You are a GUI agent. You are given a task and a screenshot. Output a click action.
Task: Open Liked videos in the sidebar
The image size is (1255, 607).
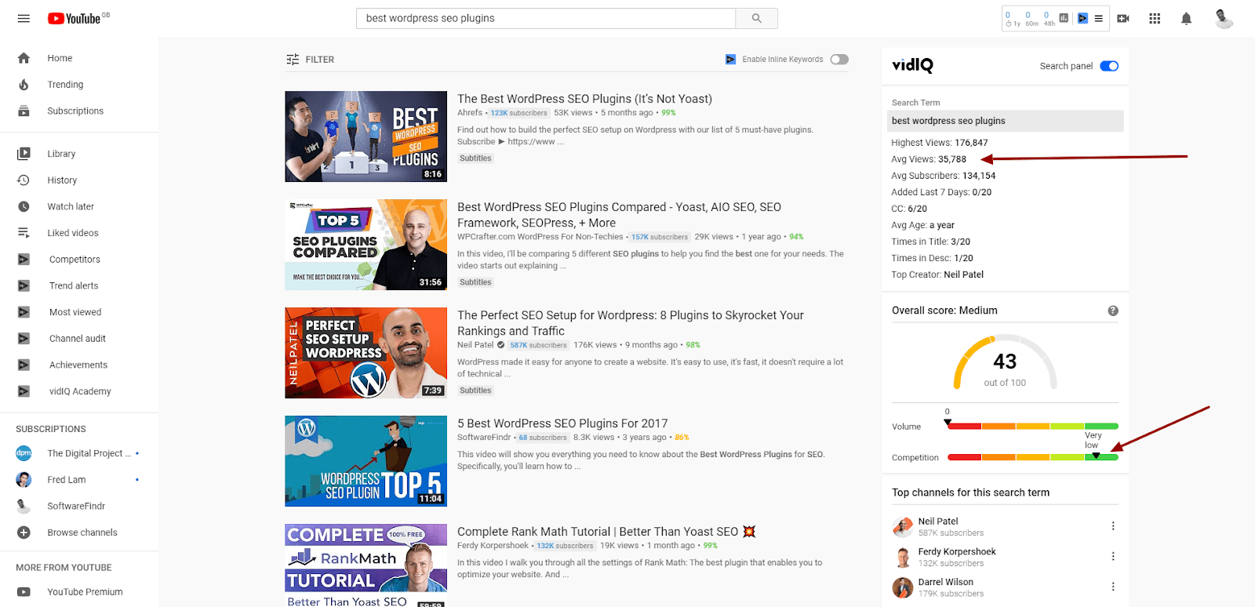pyautogui.click(x=73, y=233)
